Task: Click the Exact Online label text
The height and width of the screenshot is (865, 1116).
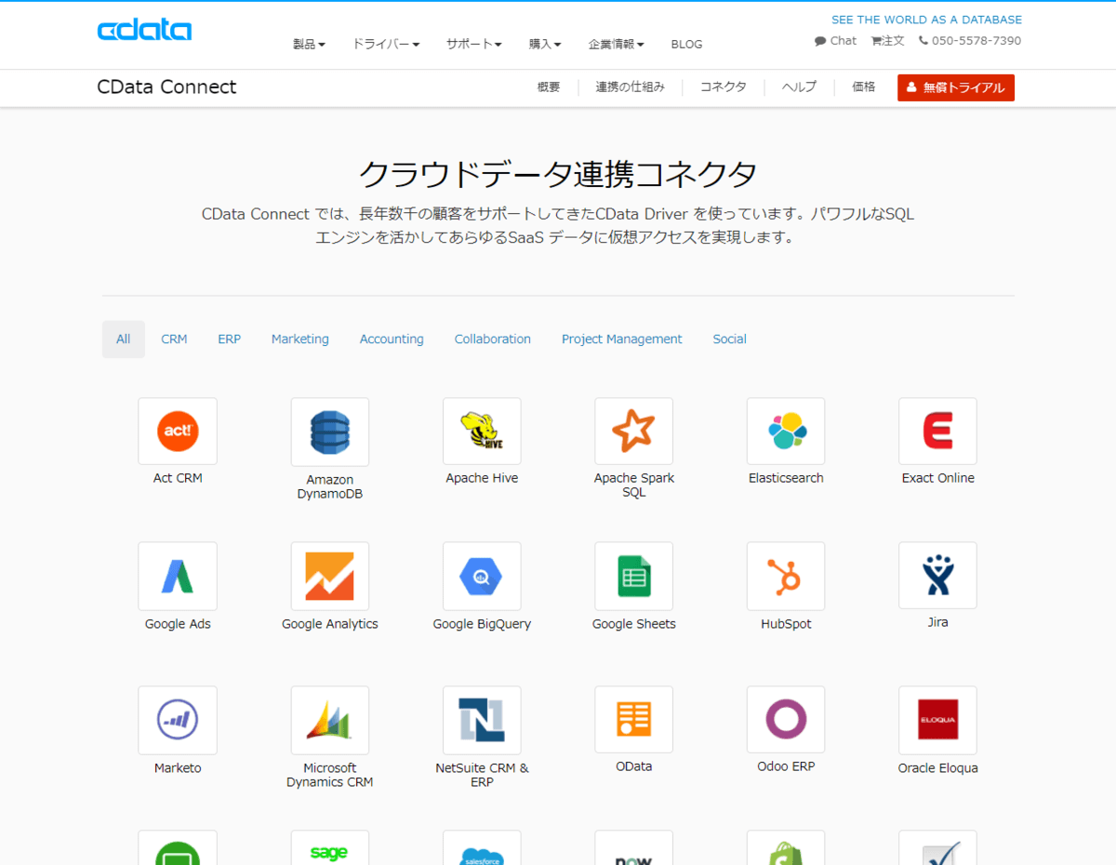Action: (938, 478)
